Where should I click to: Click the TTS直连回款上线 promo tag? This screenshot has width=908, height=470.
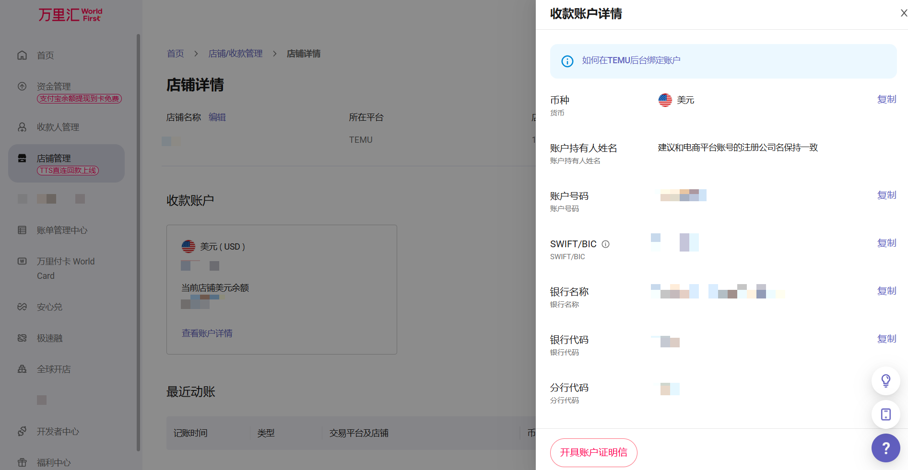(68, 171)
